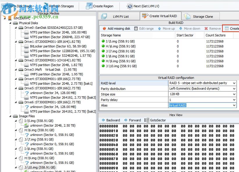The width and height of the screenshot is (239, 172).
Task: Open the RAID level dropdown
Action: click(x=234, y=83)
